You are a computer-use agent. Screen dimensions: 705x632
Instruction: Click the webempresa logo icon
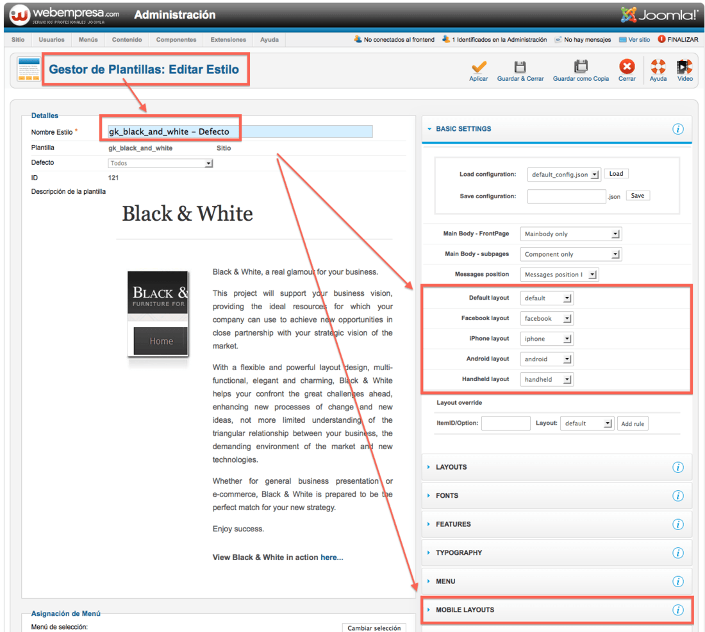pyautogui.click(x=19, y=15)
